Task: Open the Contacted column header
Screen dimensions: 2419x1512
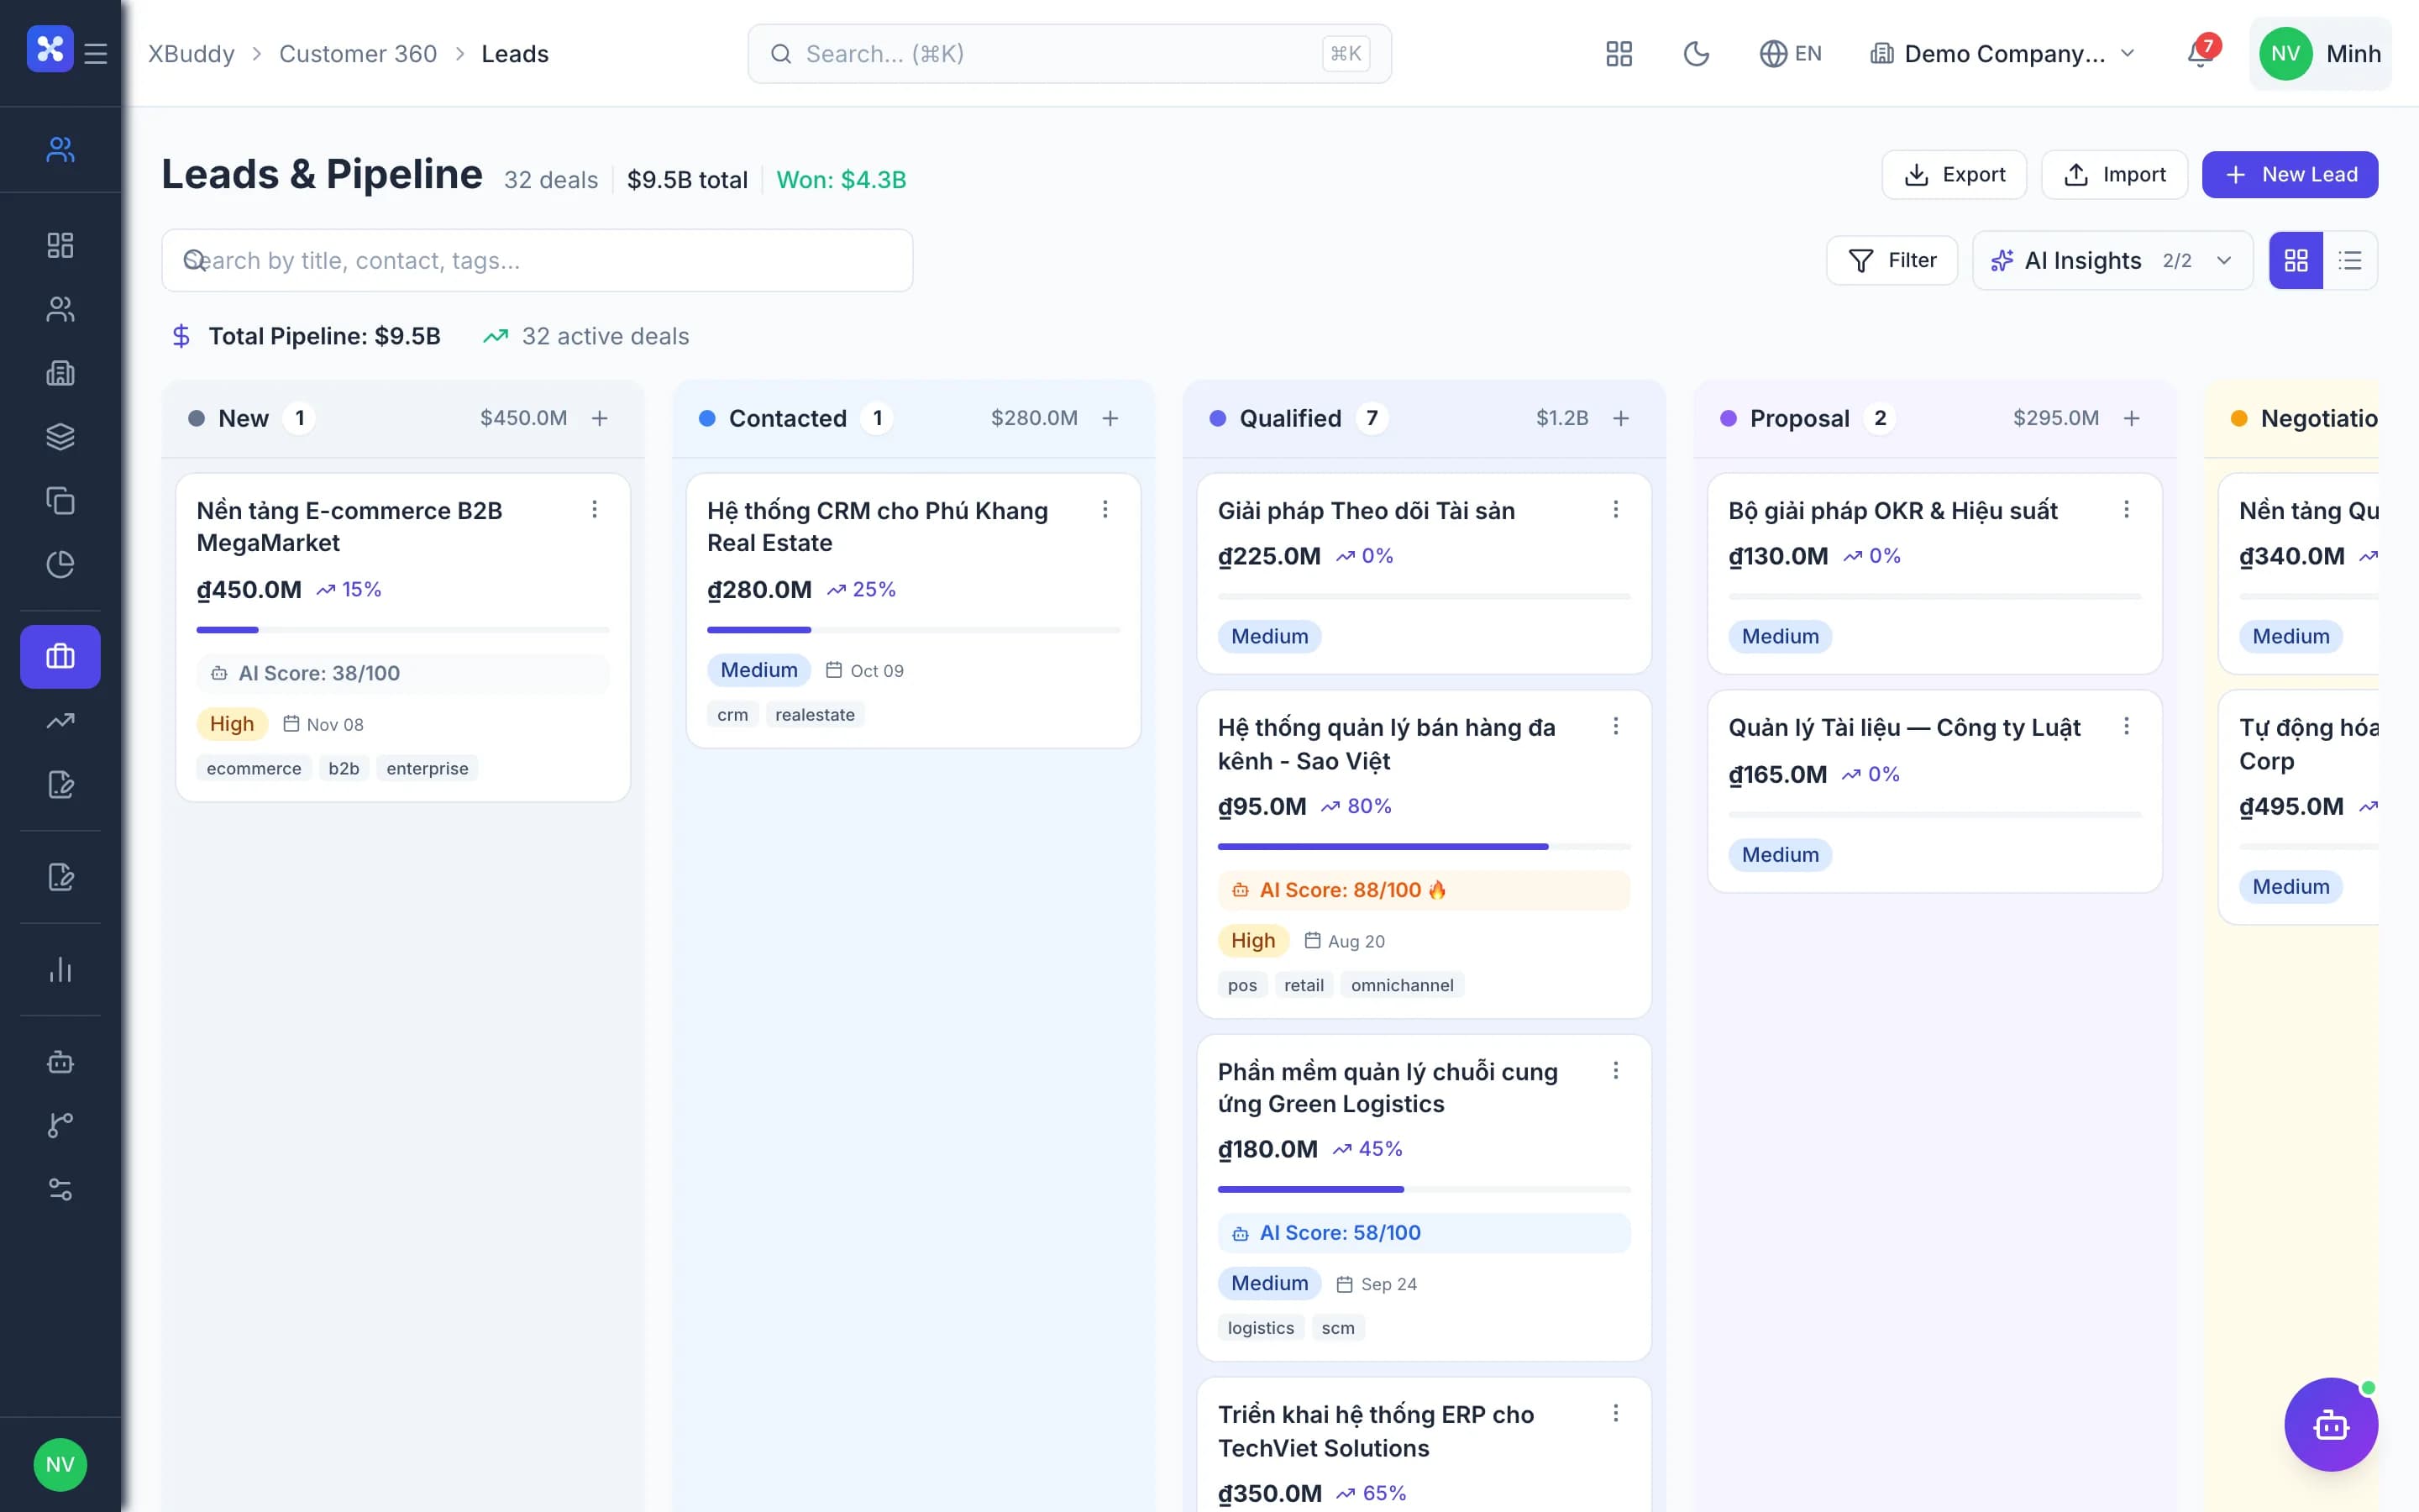Action: (x=913, y=418)
